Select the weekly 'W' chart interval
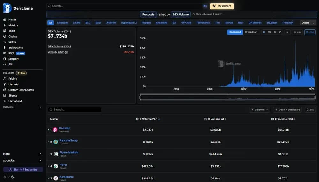The height and width of the screenshot is (182, 319). (x=269, y=32)
